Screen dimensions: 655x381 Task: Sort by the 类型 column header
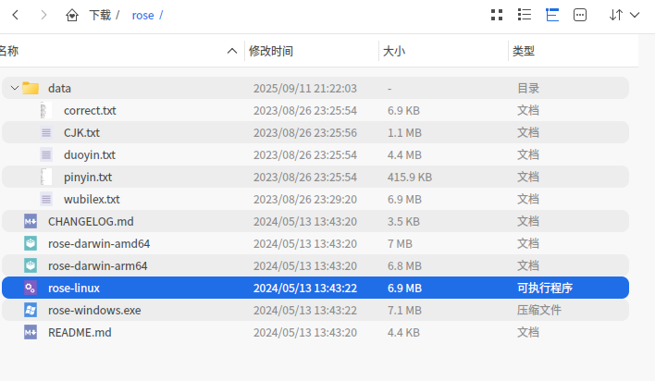[x=524, y=51]
